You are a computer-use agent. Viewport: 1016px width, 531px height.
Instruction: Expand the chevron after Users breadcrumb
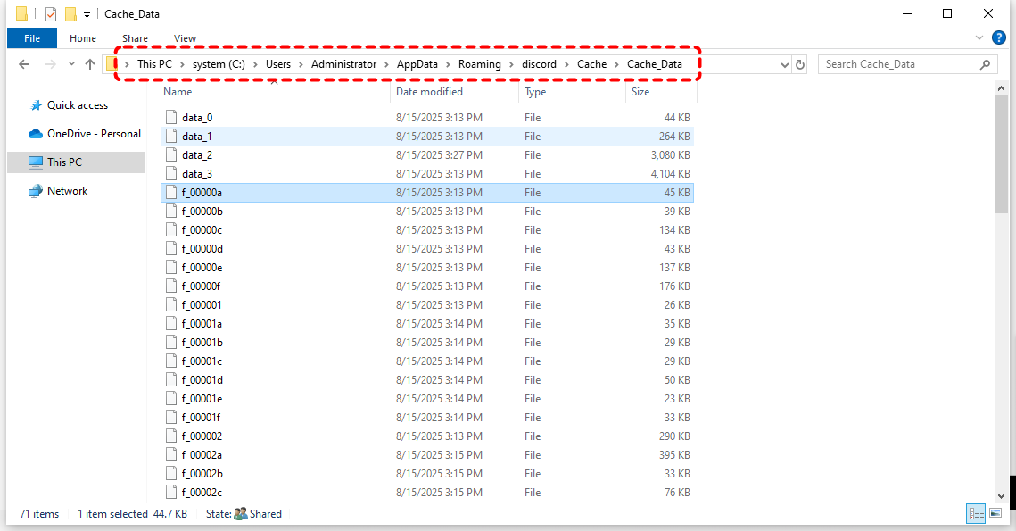[301, 65]
